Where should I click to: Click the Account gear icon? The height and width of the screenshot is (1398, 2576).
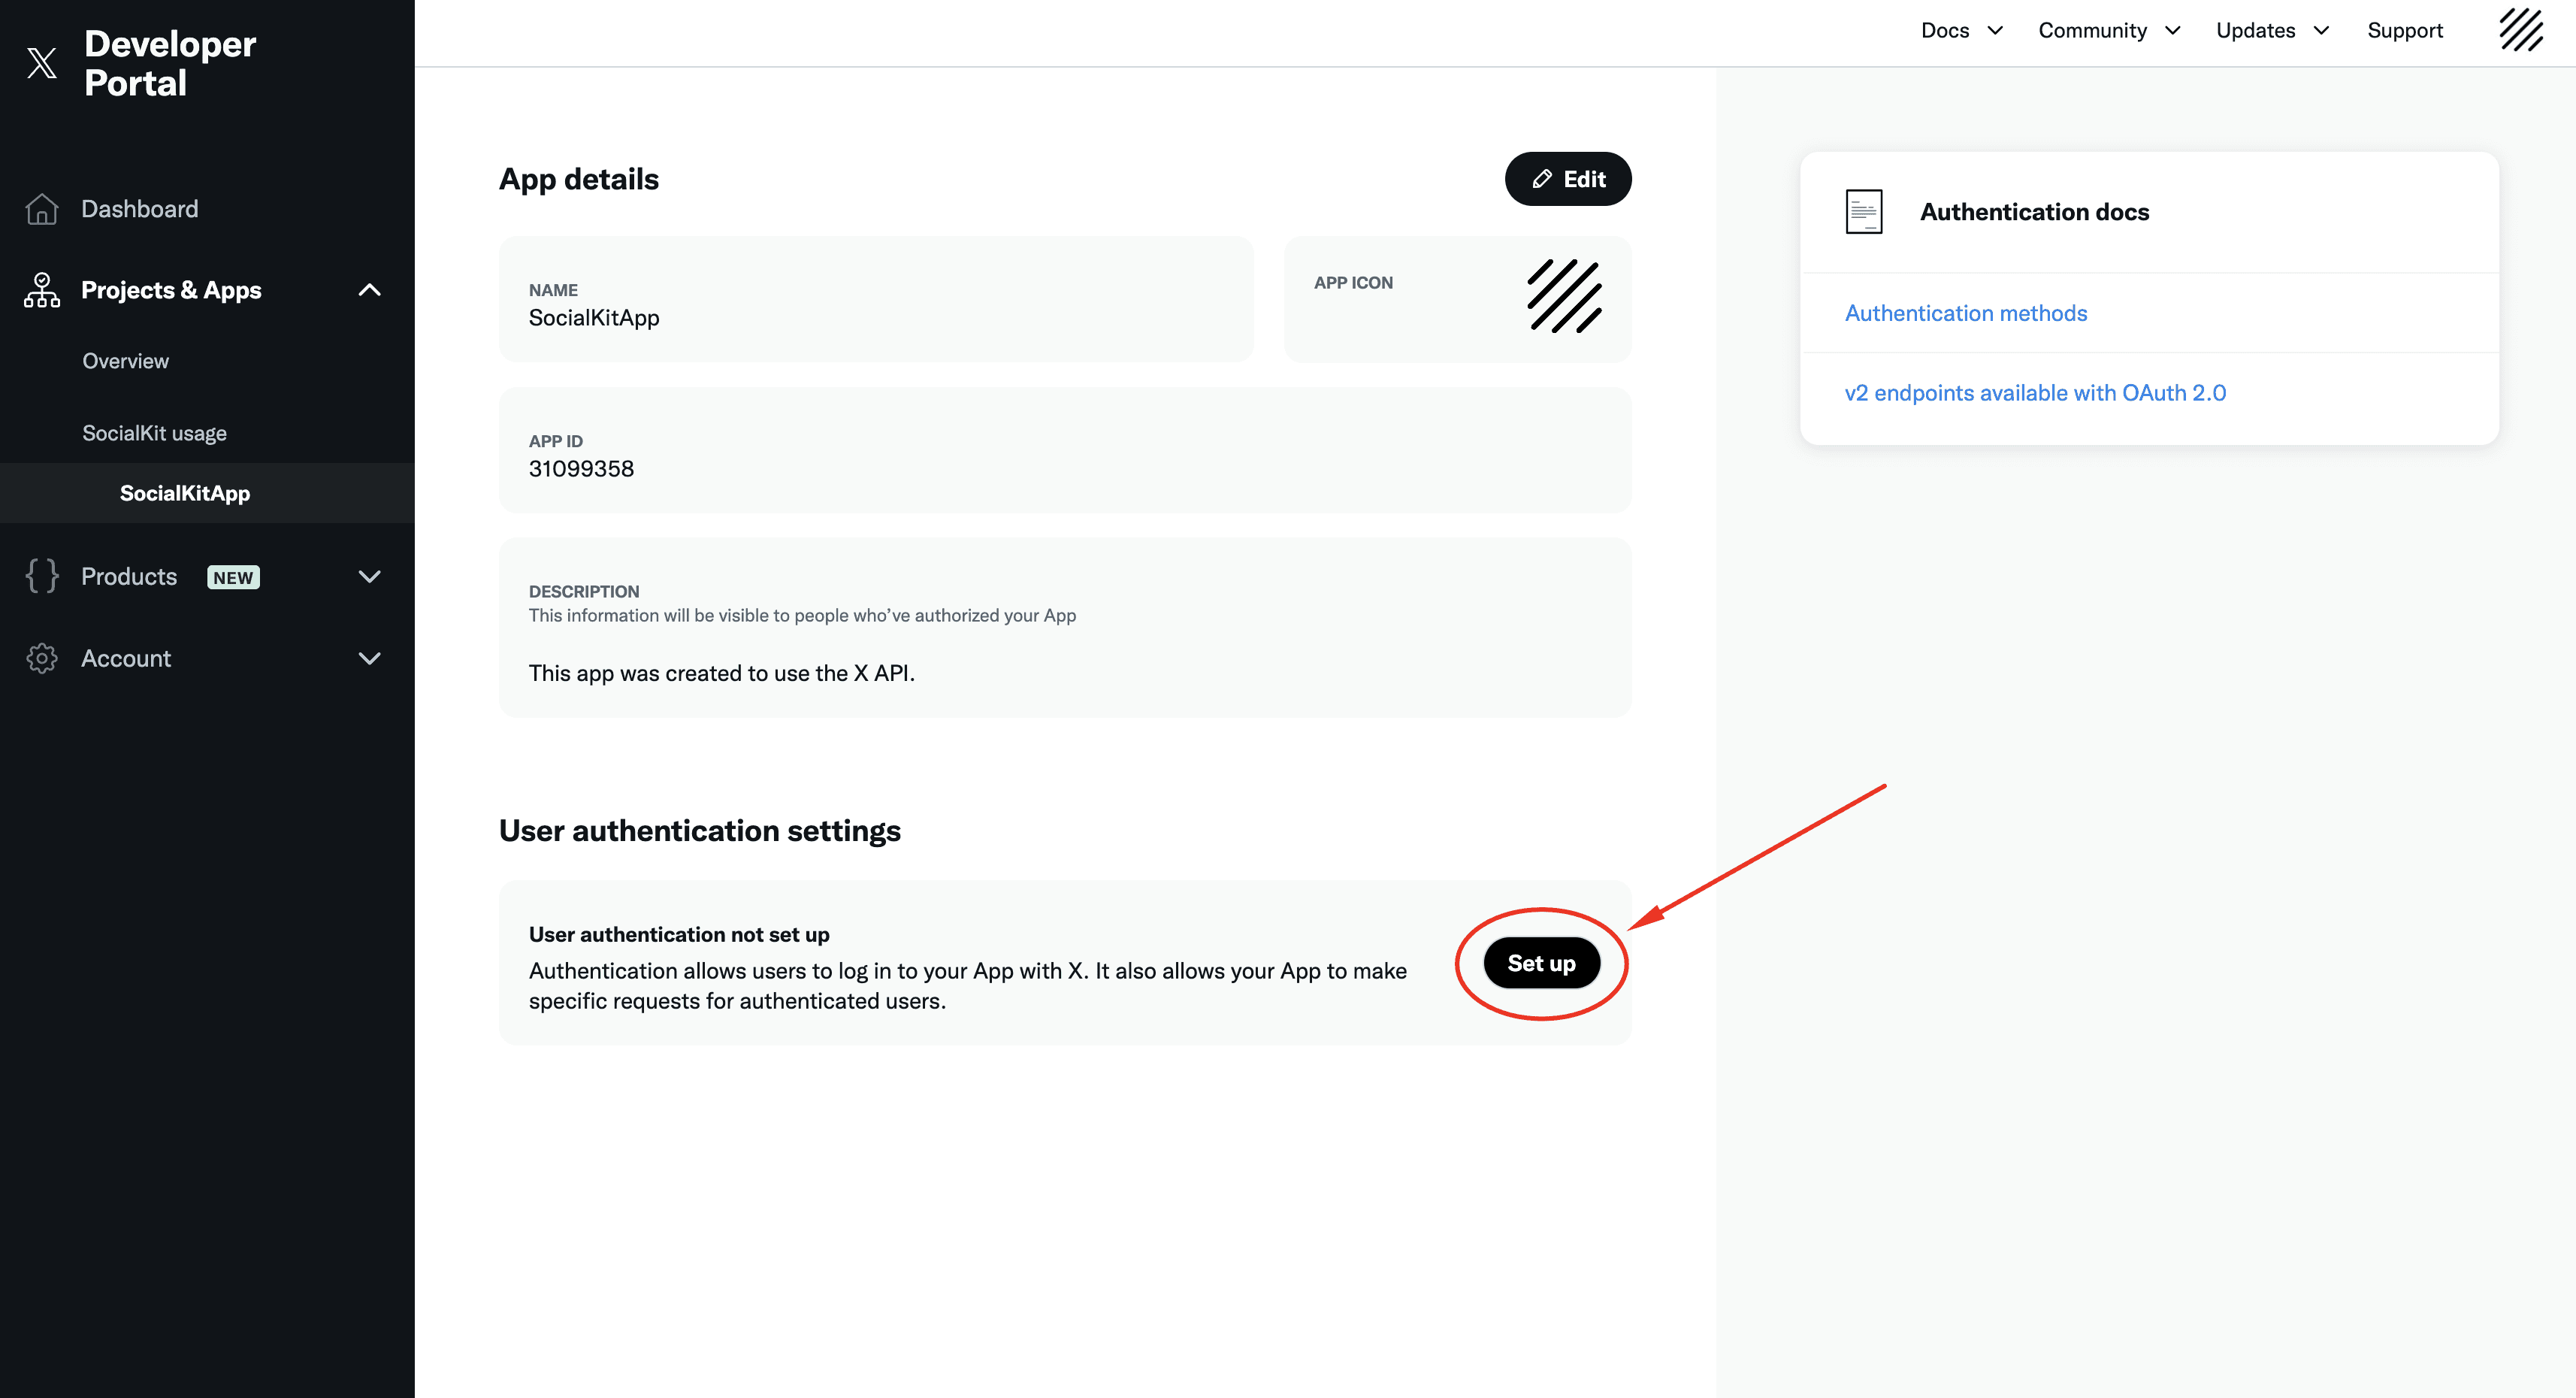pyautogui.click(x=42, y=658)
